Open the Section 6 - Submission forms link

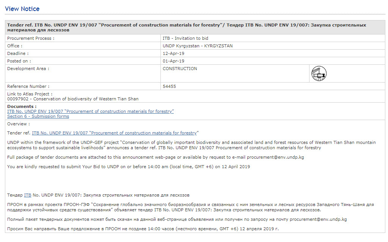click(38, 117)
